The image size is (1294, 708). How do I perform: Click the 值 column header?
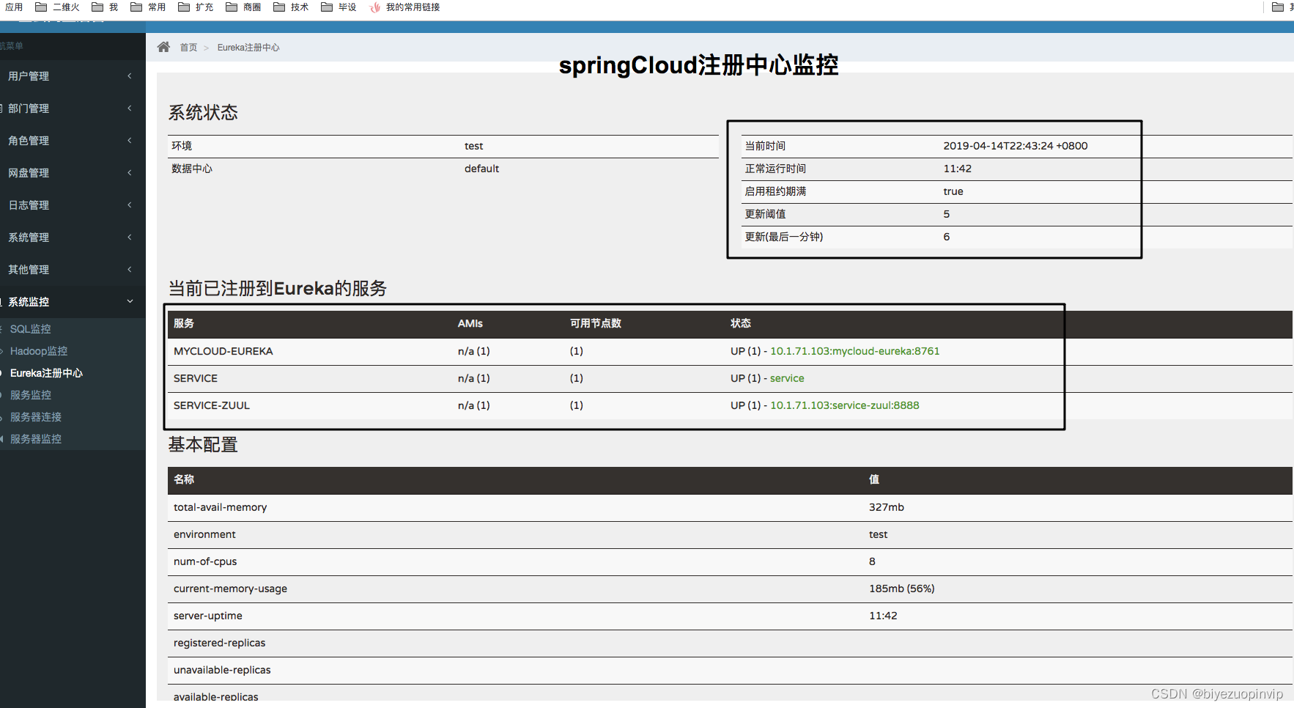874,479
